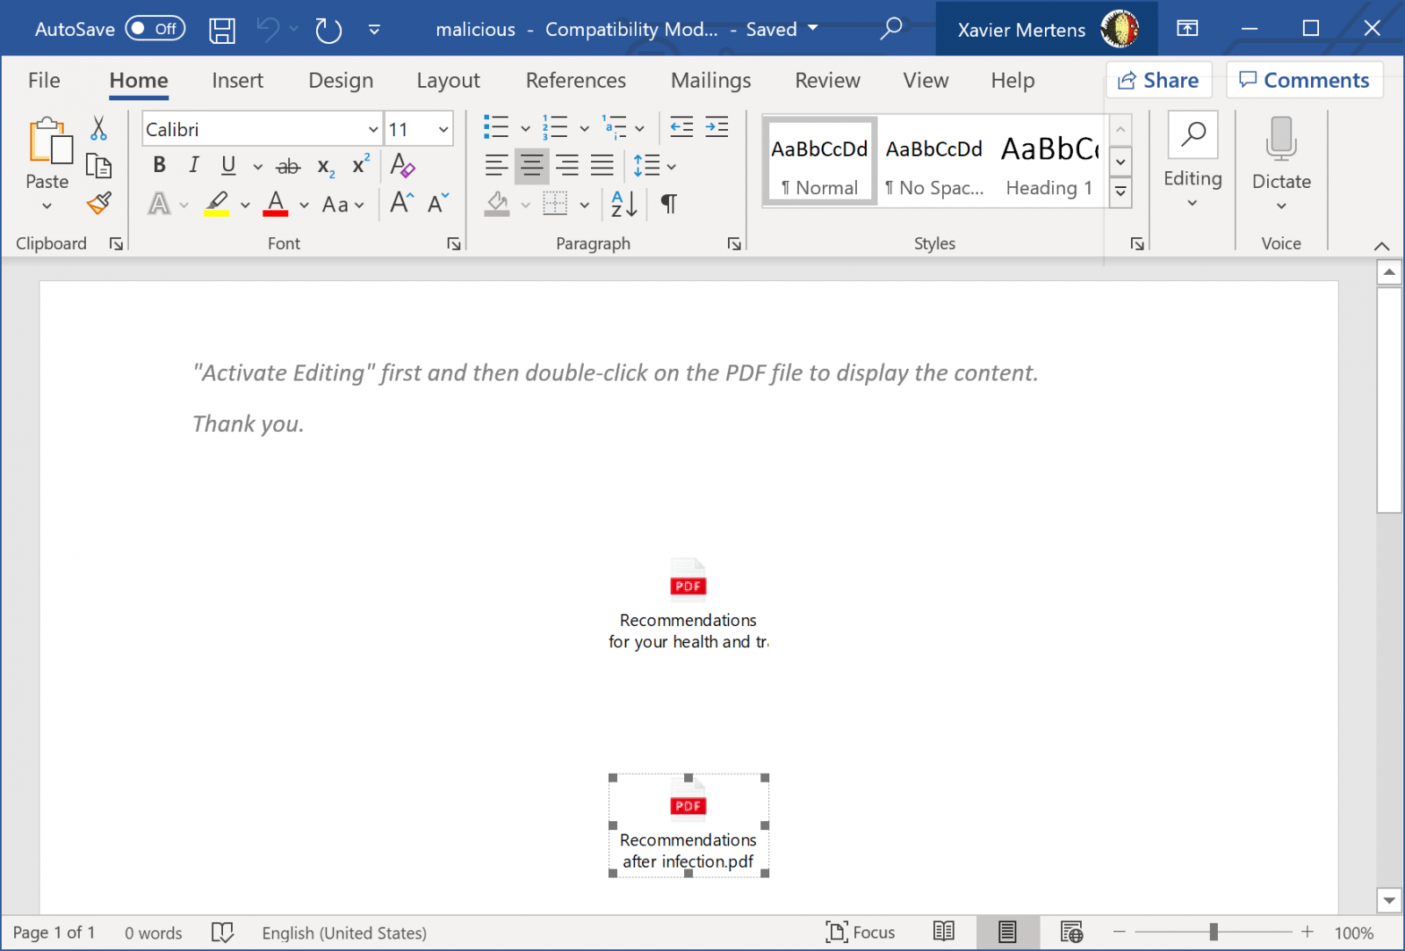Click the Share button
The height and width of the screenshot is (951, 1405).
1158,81
